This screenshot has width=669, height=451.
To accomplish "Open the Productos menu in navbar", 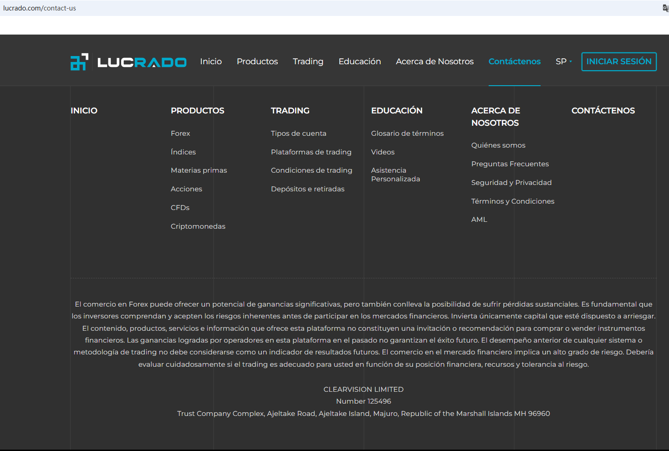I will pyautogui.click(x=257, y=61).
